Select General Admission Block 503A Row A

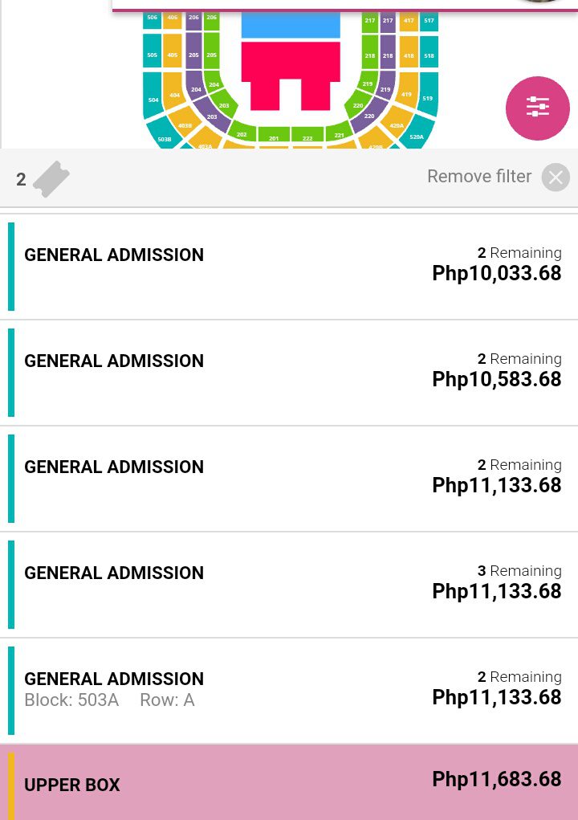coord(289,691)
